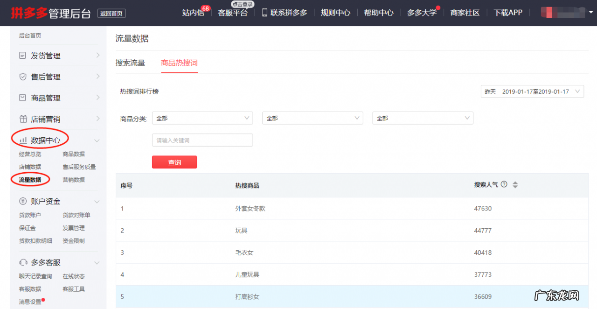597x309 pixels.
Task: Click the 售后管理 shield icon
Action: 22,77
